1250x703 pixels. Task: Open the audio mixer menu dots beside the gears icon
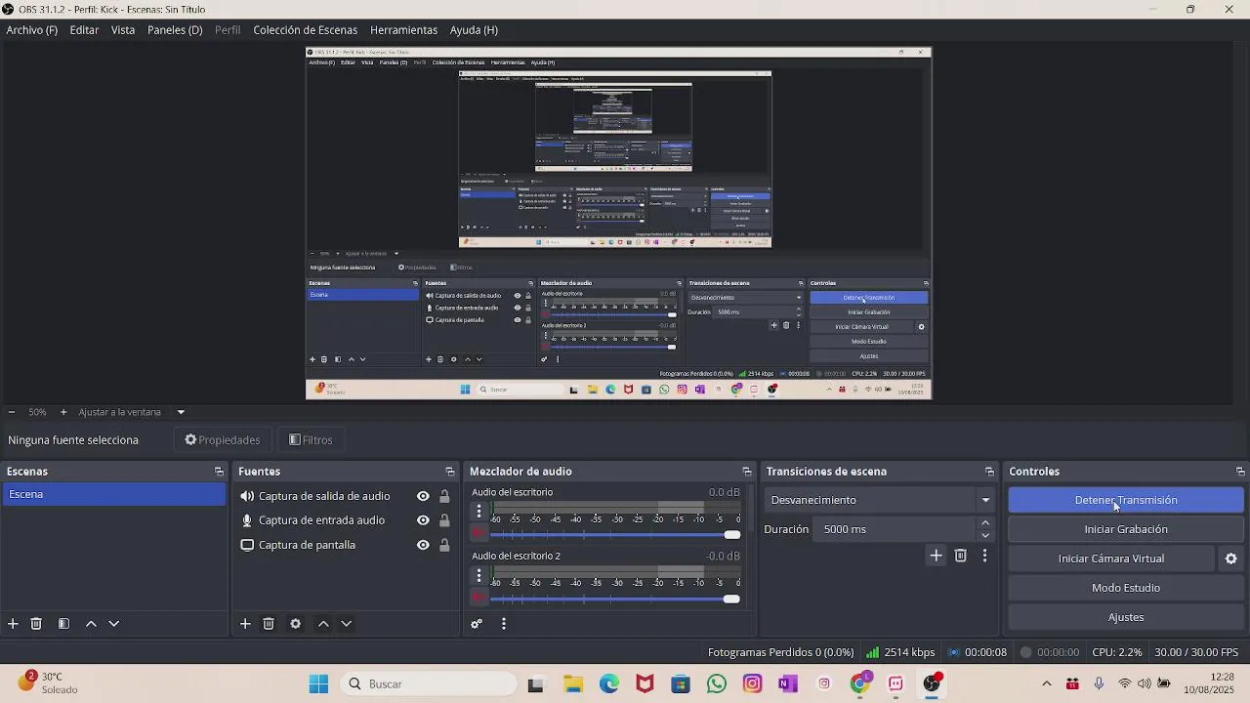tap(504, 624)
